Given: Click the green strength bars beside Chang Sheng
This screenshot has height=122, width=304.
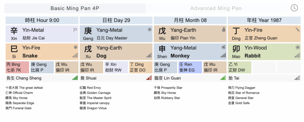Looking at the screenshot, I should [75, 78].
